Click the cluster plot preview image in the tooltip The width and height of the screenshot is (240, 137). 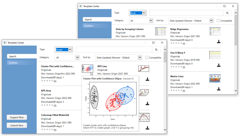pyautogui.click(x=111, y=100)
